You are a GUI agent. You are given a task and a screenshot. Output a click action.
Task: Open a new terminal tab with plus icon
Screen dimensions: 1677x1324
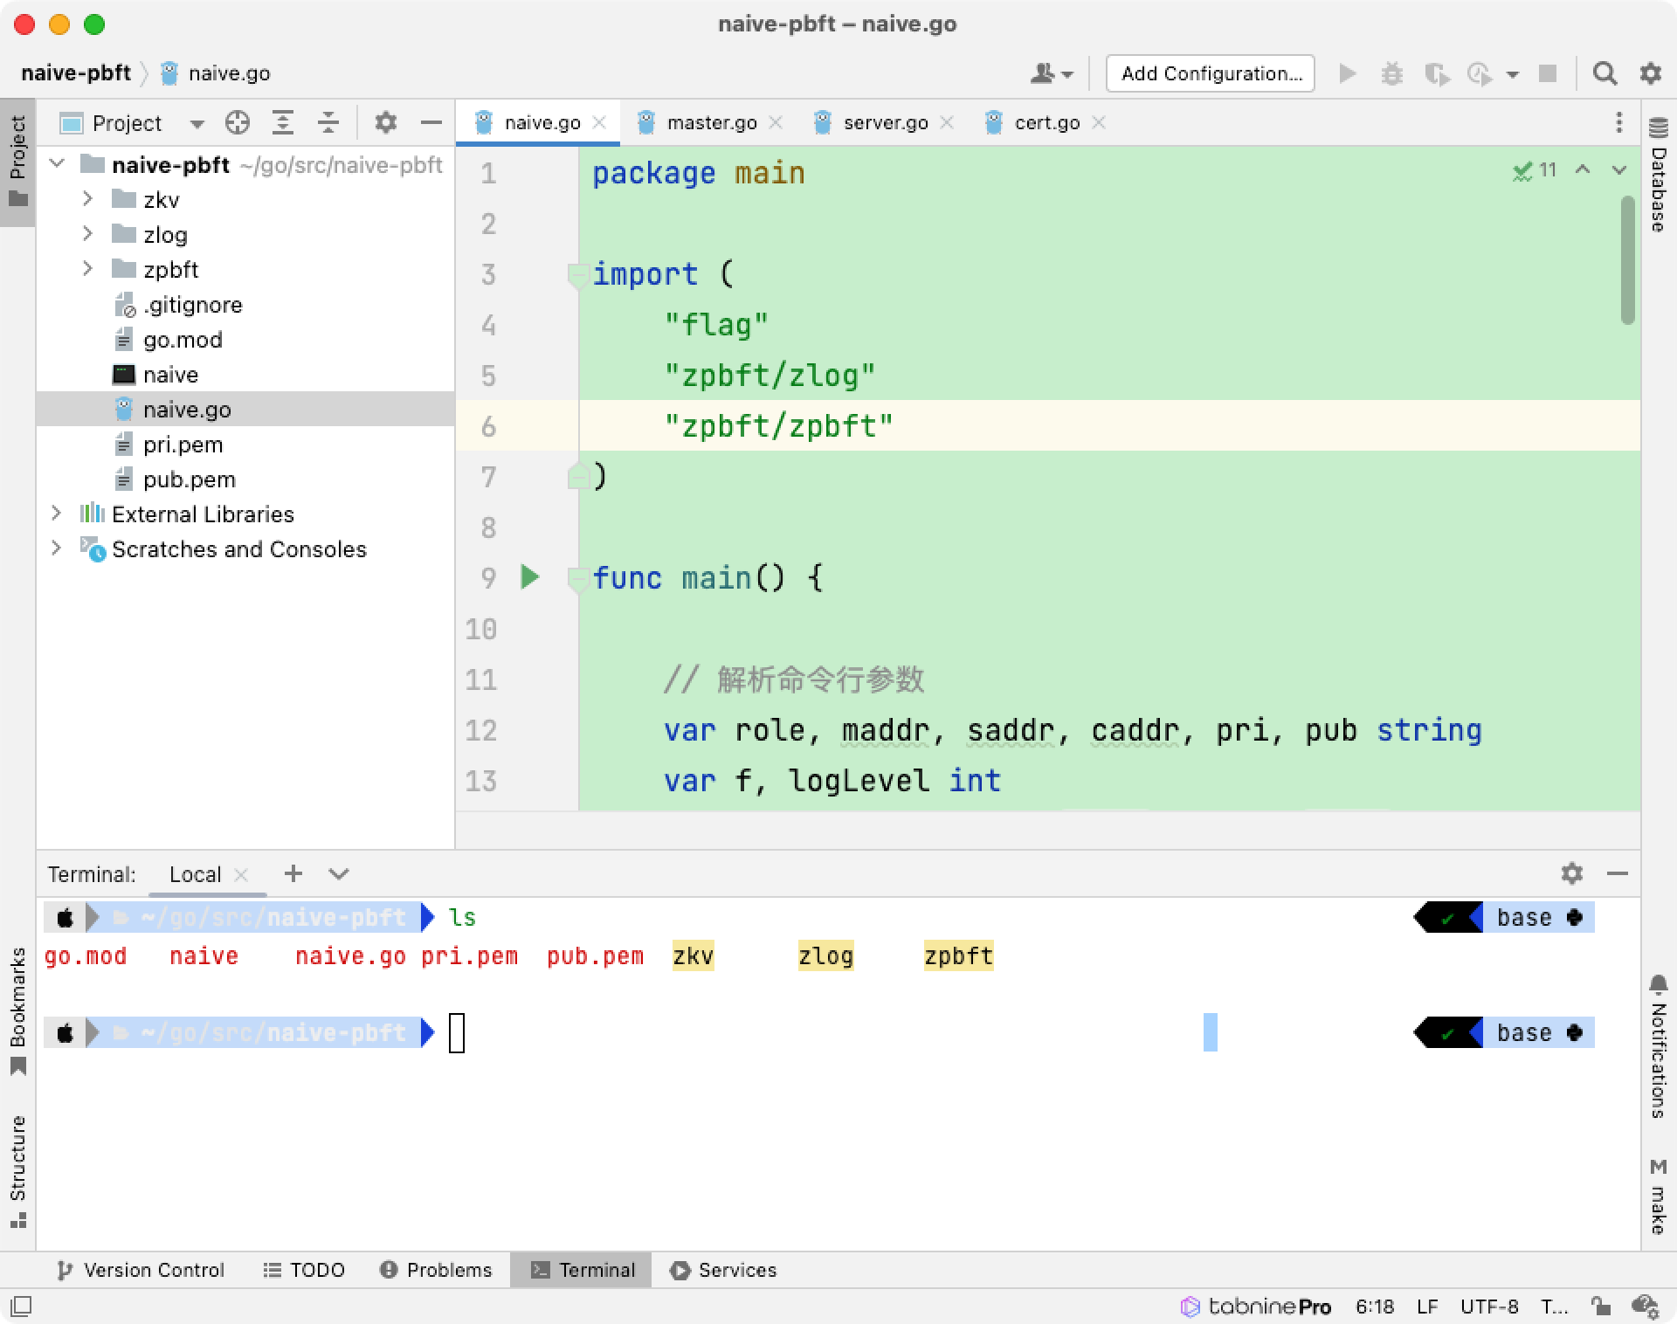click(293, 873)
